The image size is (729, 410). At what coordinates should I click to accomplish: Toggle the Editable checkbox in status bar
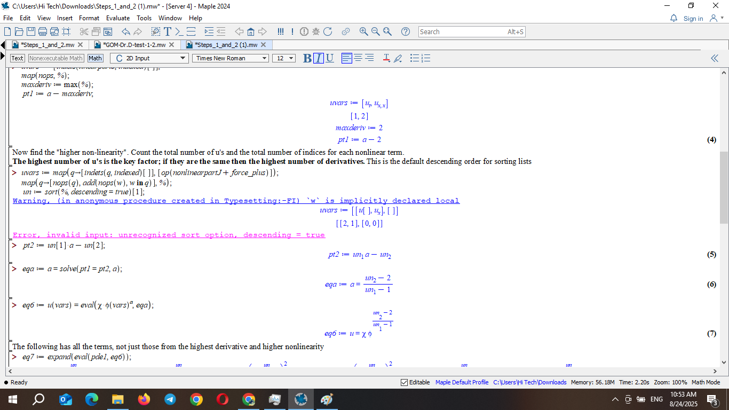click(405, 382)
